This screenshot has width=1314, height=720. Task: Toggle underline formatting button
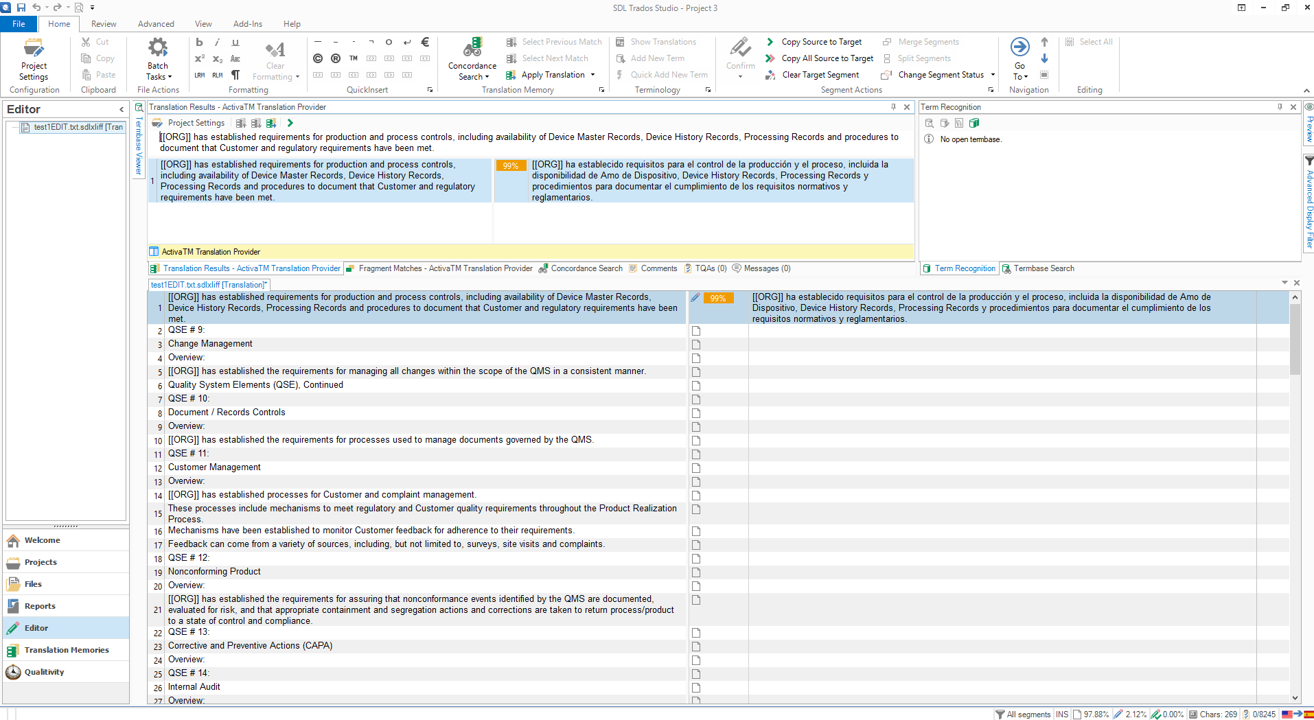tap(235, 42)
